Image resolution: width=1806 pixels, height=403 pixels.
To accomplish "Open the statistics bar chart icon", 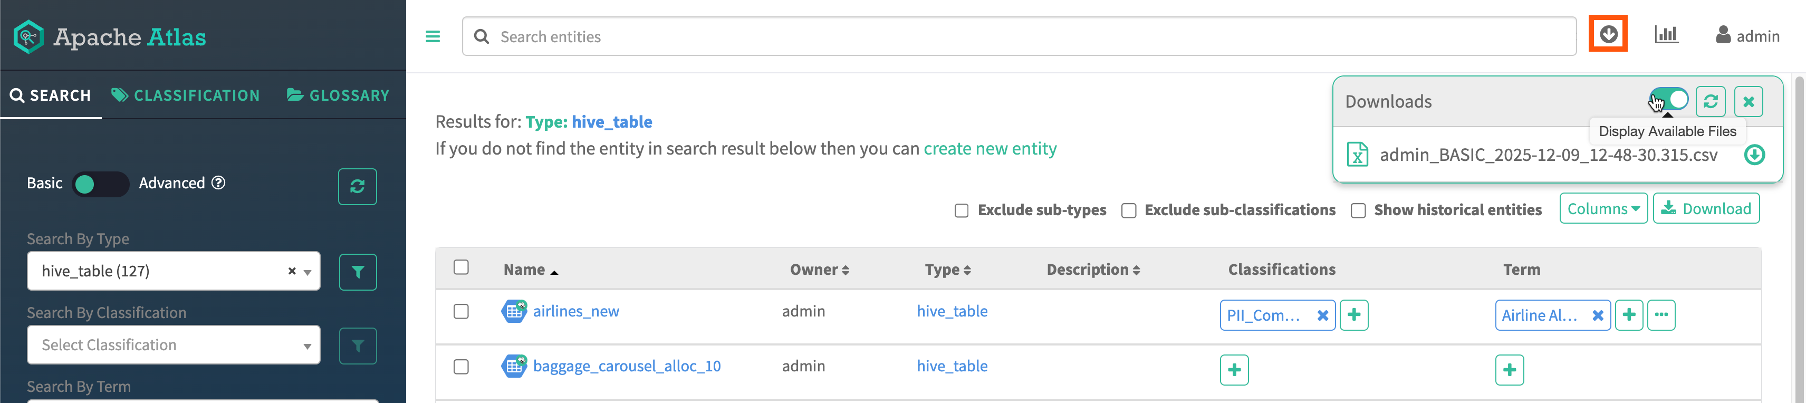I will [x=1666, y=35].
